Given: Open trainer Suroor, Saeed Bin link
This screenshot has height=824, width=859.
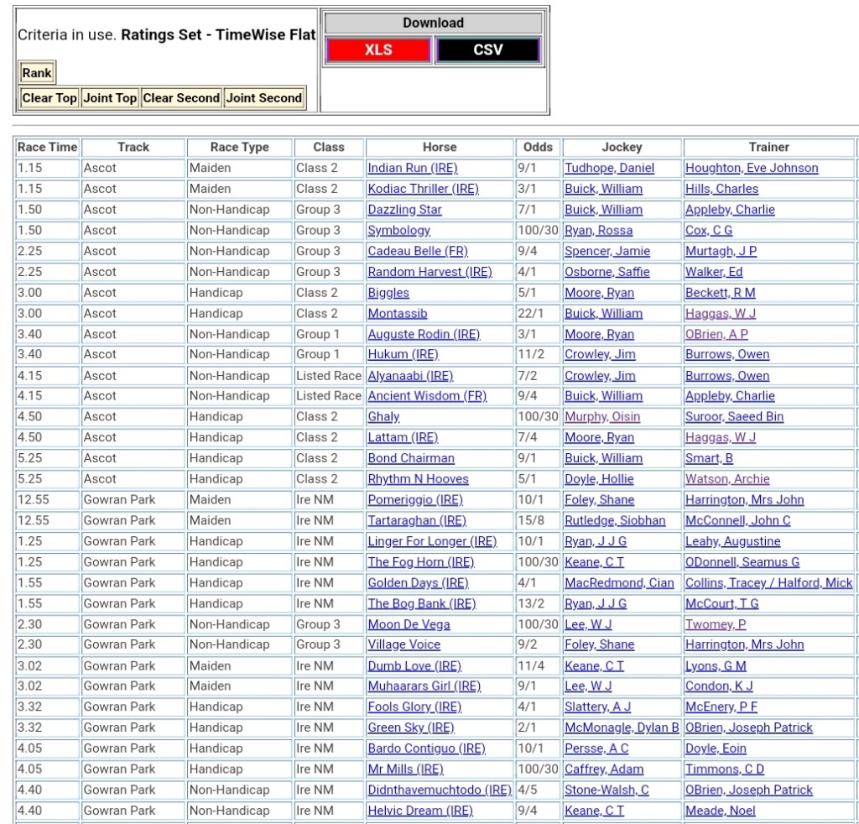Looking at the screenshot, I should pos(734,417).
